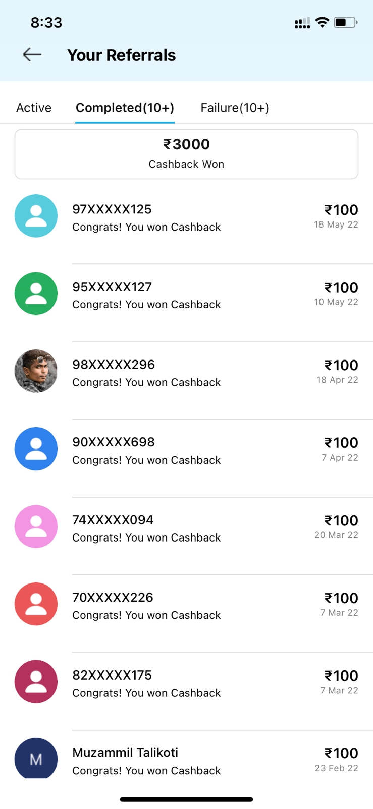Tap the green avatar for 95XXXXX127

pyautogui.click(x=36, y=293)
